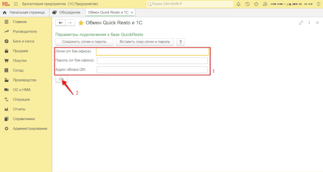
Task: Click the chat bubble icon on Обсуждения tab
Action: (x=55, y=12)
